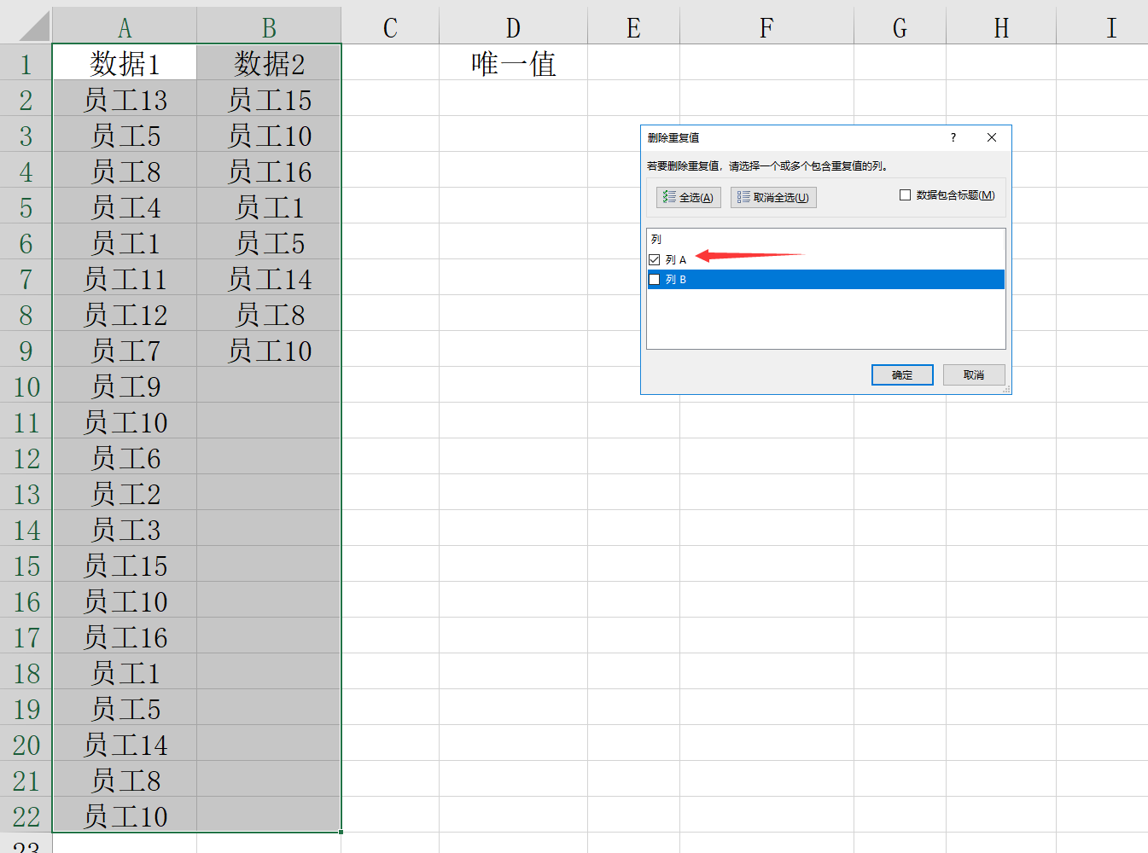1148x853 pixels.
Task: Click cell A10 with 员工9
Action: point(125,386)
